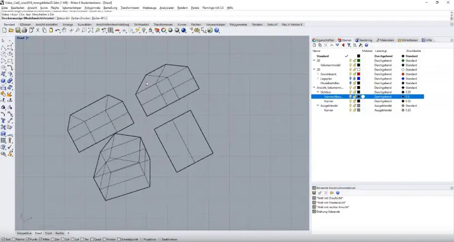Viewport: 454px width, 242px height.
Task: Open the Datei menu
Action: click(x=4, y=8)
